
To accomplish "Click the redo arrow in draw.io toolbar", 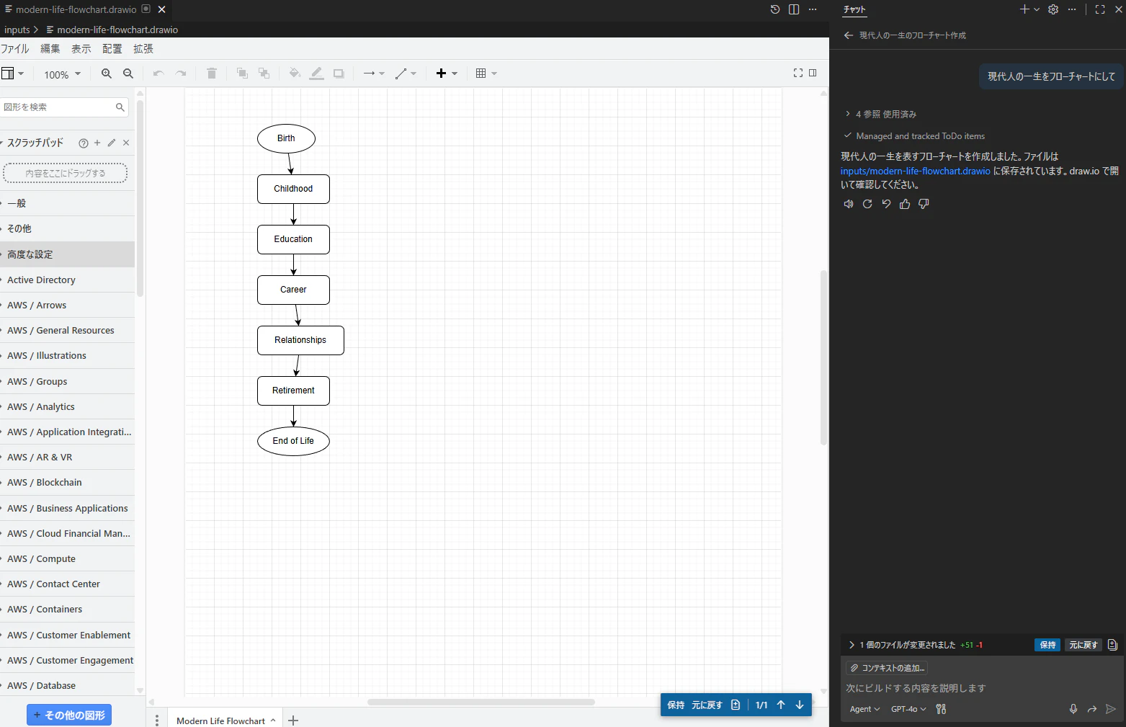I will (181, 73).
